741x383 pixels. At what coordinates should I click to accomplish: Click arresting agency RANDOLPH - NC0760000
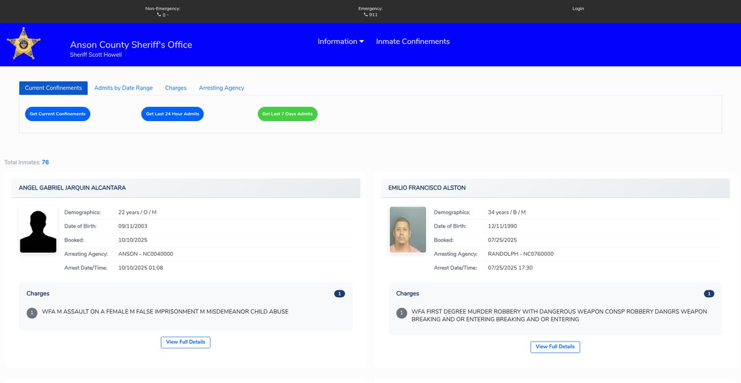(x=521, y=254)
